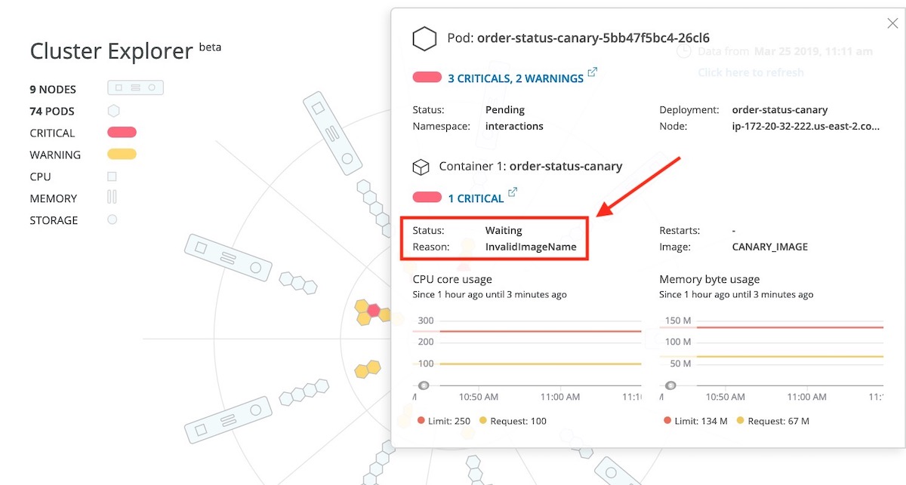Open the 3 CRITICALS, 2 WARNINGS link

click(516, 78)
